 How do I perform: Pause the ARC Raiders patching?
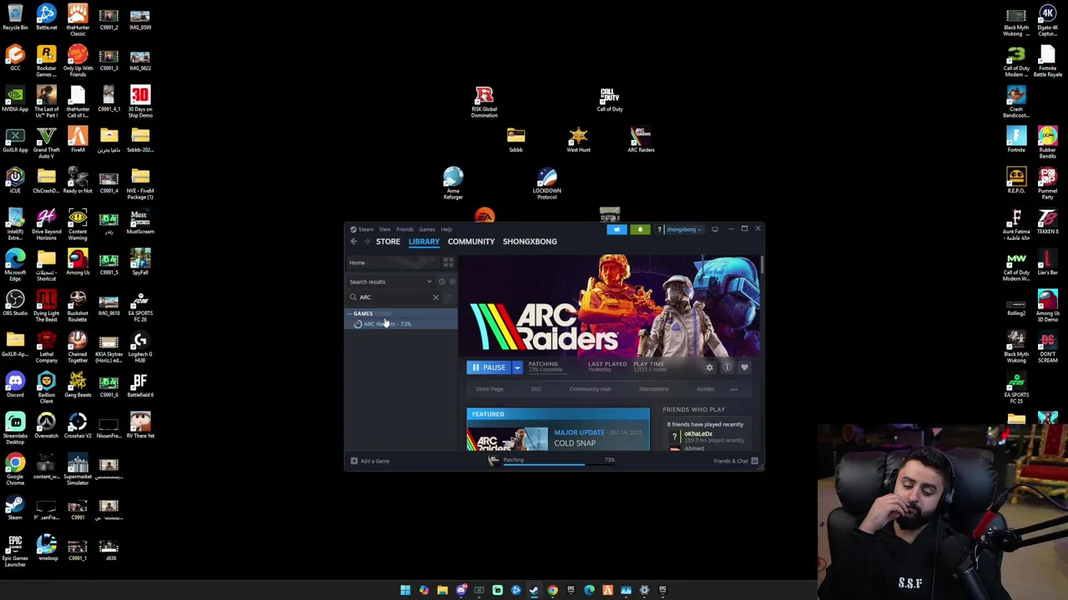(489, 367)
